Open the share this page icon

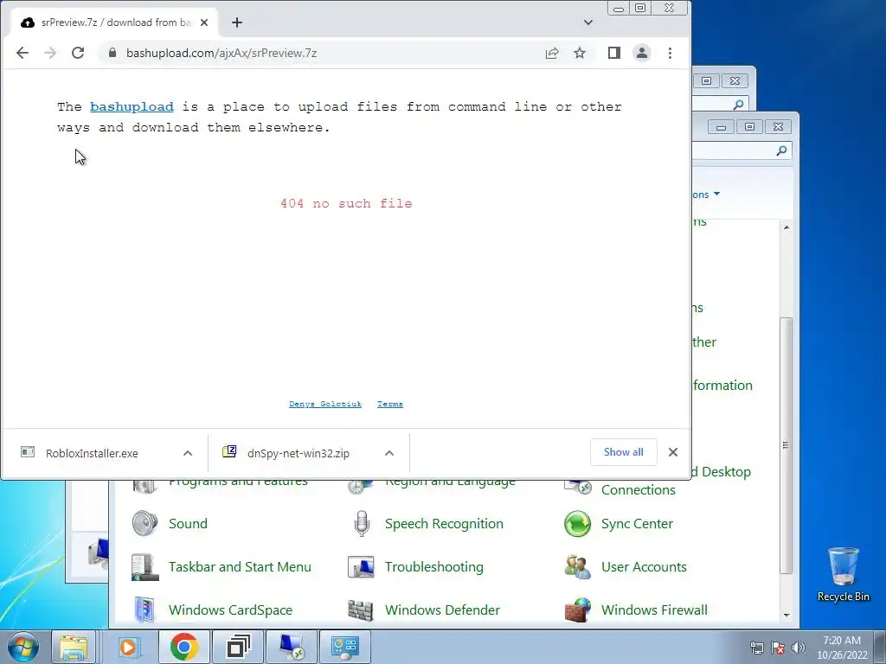[552, 53]
